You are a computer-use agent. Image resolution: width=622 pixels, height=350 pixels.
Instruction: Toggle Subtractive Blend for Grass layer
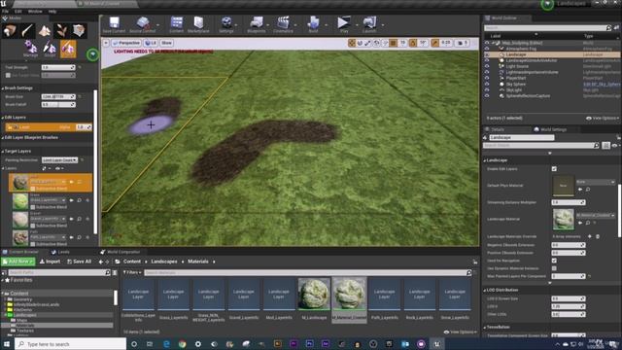[x=33, y=207]
